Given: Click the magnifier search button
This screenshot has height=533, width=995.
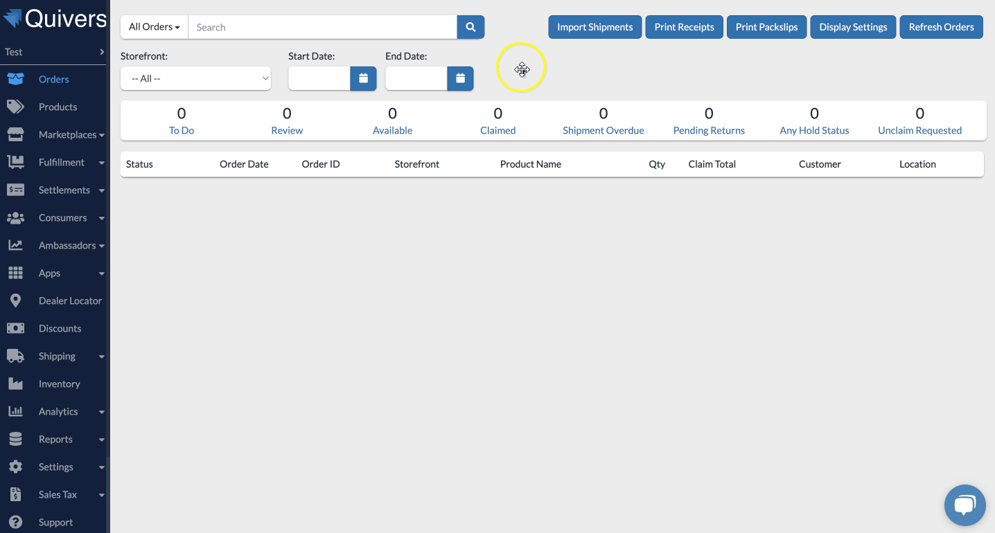Looking at the screenshot, I should coord(470,27).
